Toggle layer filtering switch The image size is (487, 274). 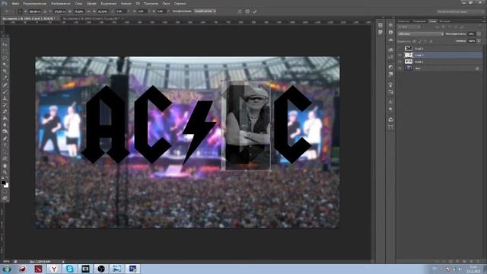(x=480, y=27)
